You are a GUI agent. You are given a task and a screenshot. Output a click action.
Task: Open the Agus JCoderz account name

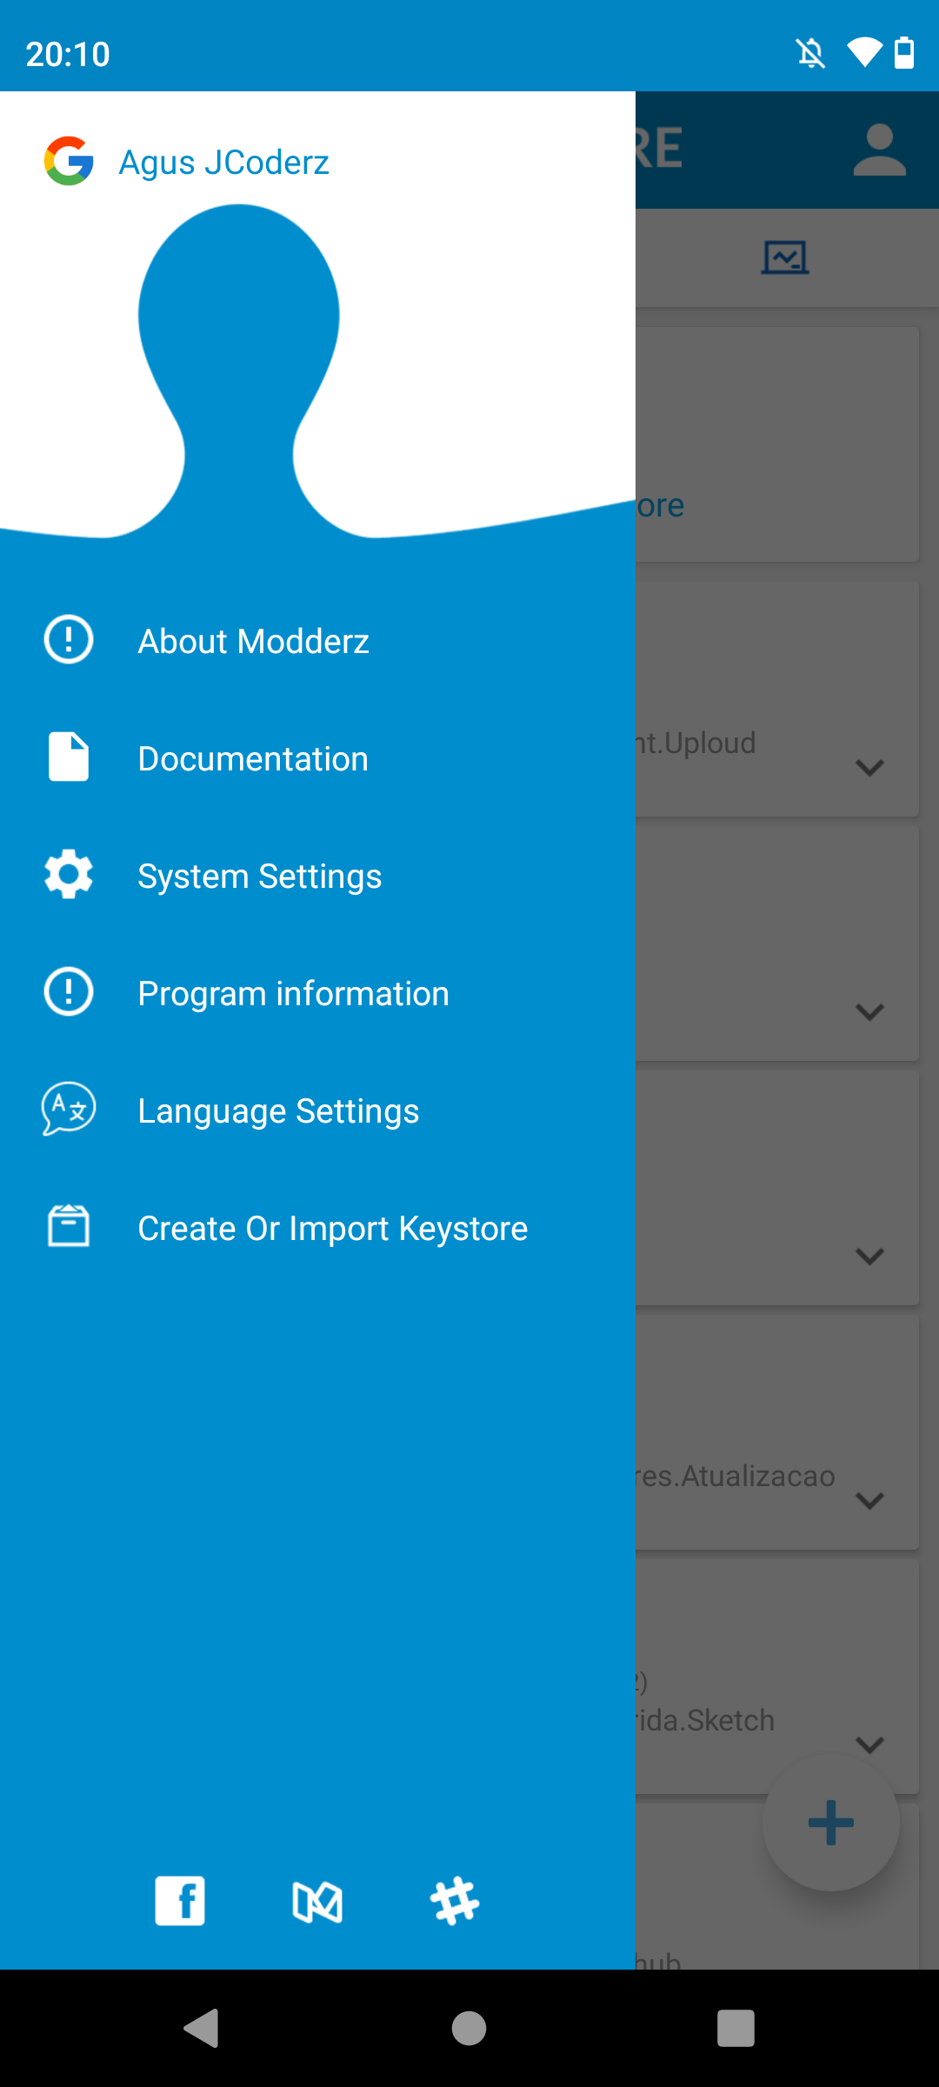pyautogui.click(x=223, y=163)
